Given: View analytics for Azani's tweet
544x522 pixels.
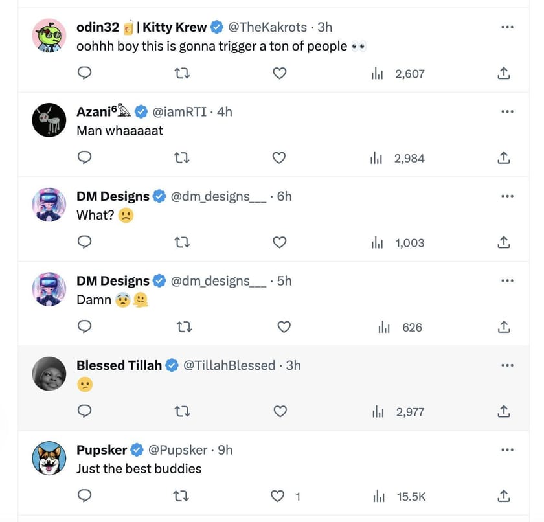Looking at the screenshot, I should tap(398, 158).
